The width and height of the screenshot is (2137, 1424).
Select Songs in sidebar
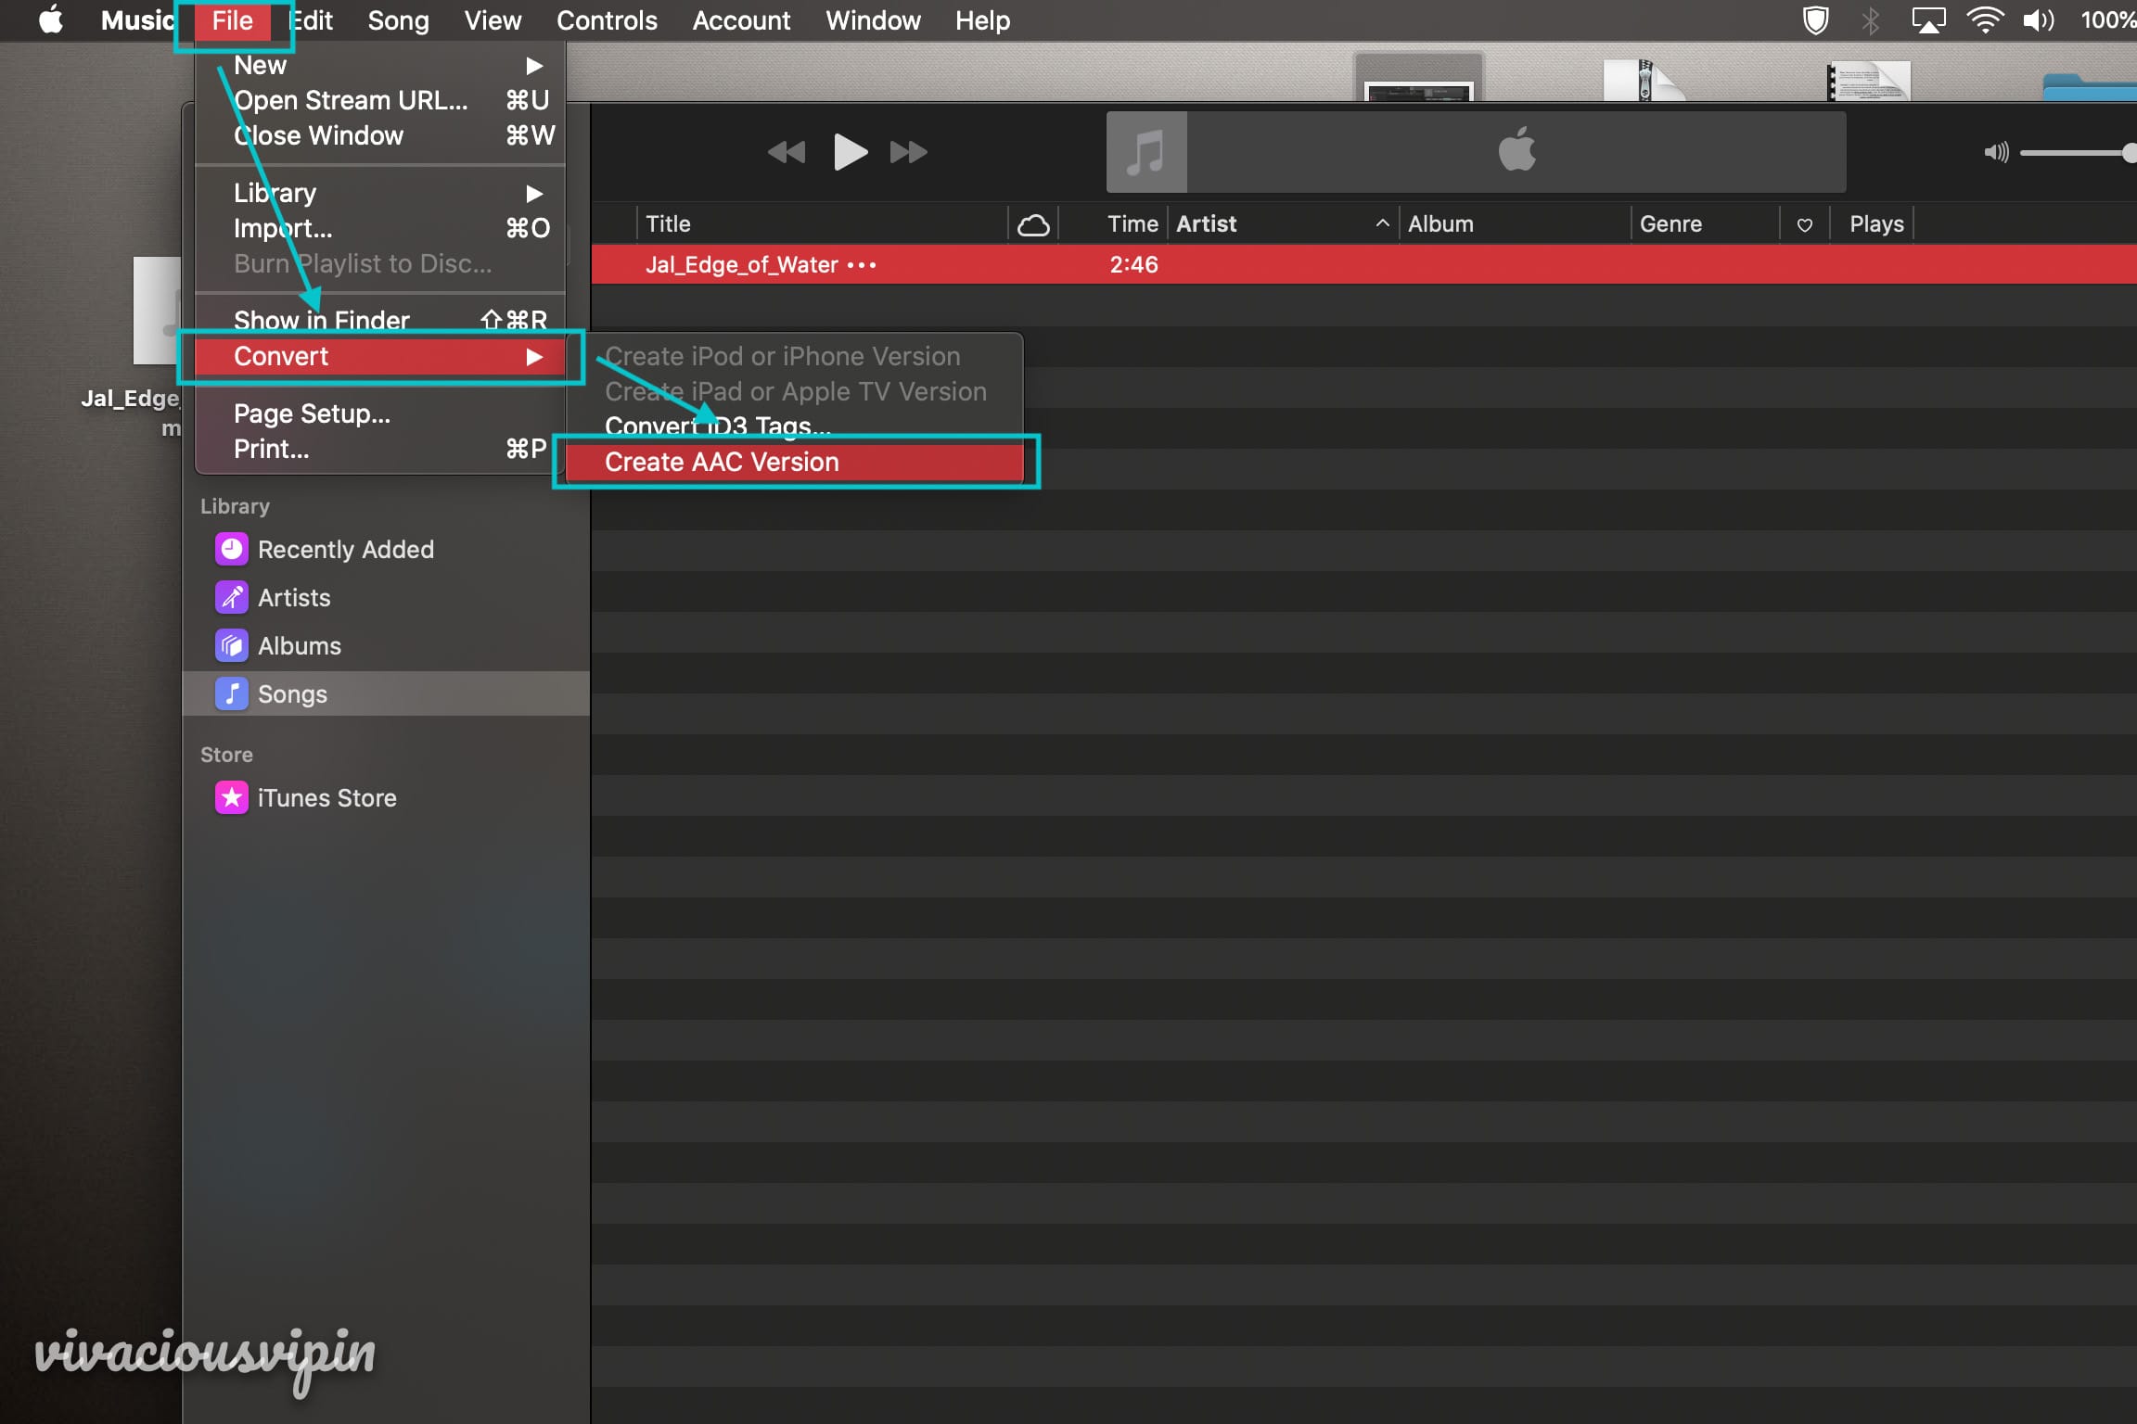coord(386,693)
